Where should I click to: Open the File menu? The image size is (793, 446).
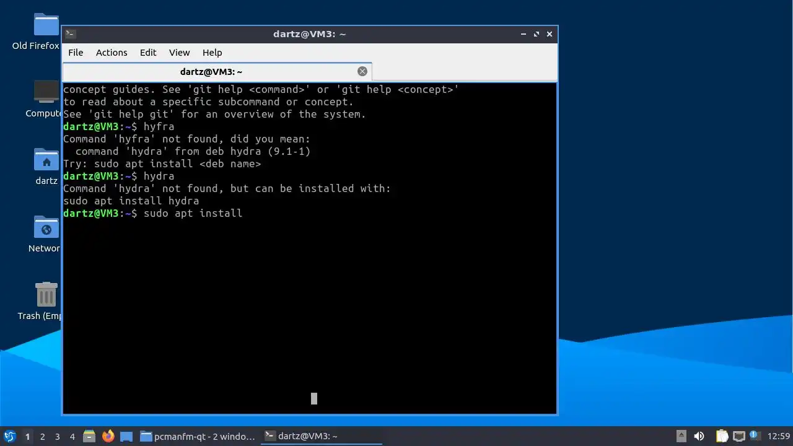[76, 53]
